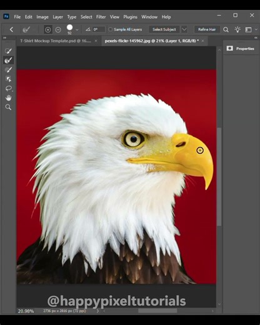Click the Refine Hair button
260x325 pixels.
[207, 29]
